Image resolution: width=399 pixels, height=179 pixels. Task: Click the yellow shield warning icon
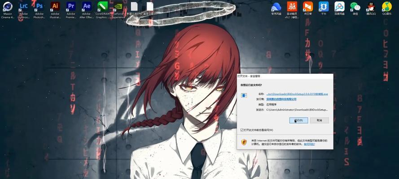pyautogui.click(x=244, y=142)
